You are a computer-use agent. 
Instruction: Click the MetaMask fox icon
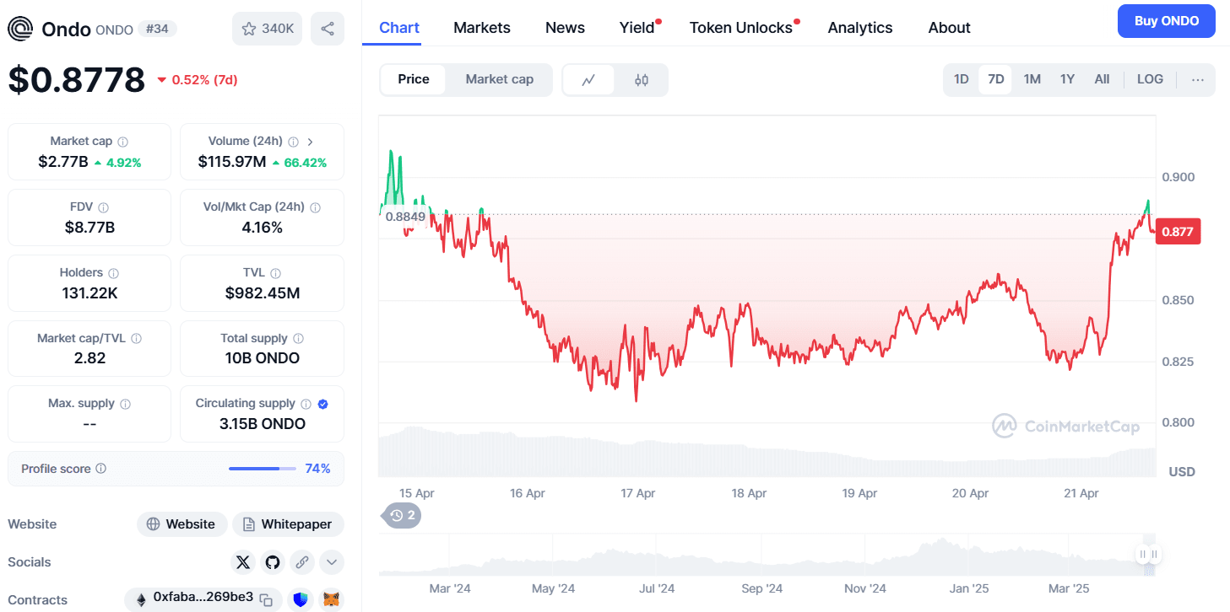(332, 599)
